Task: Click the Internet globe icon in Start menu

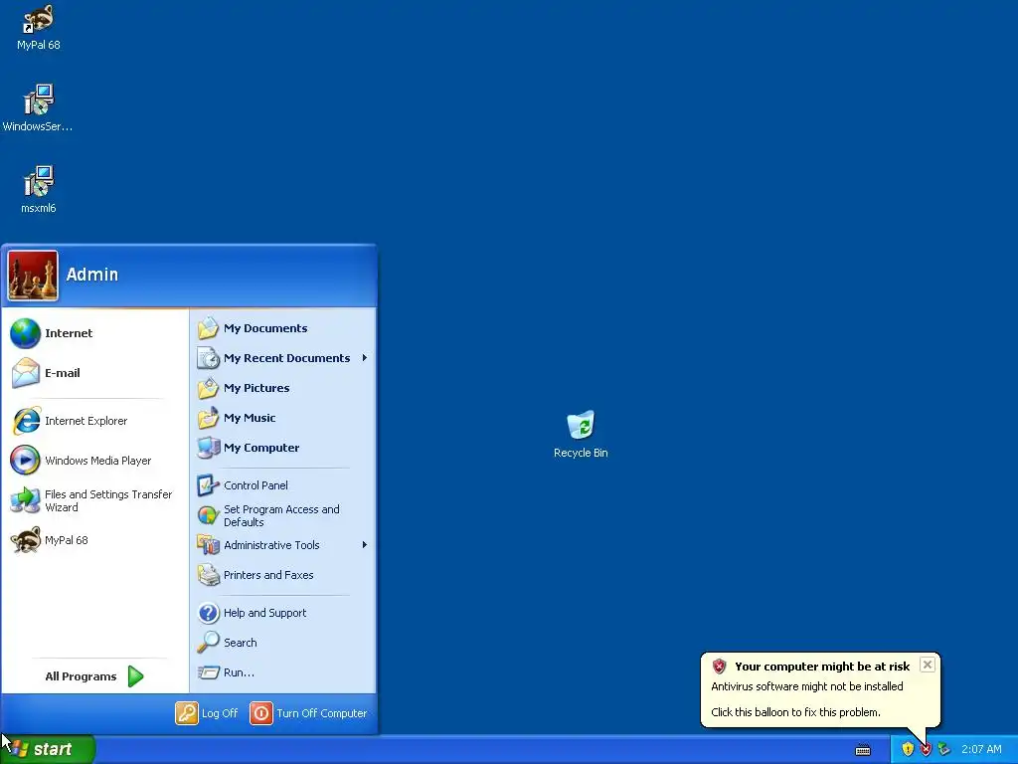Action: click(25, 333)
